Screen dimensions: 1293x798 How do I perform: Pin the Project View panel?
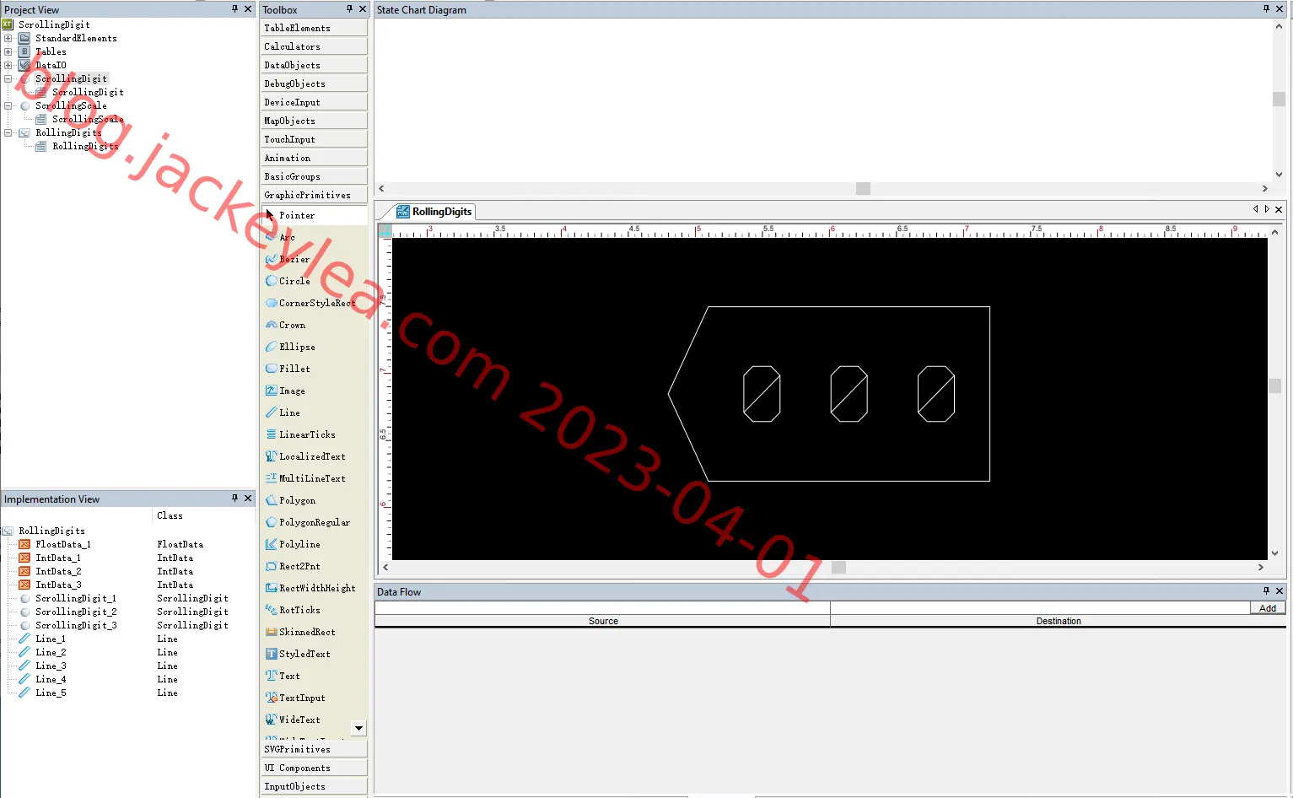(x=234, y=9)
